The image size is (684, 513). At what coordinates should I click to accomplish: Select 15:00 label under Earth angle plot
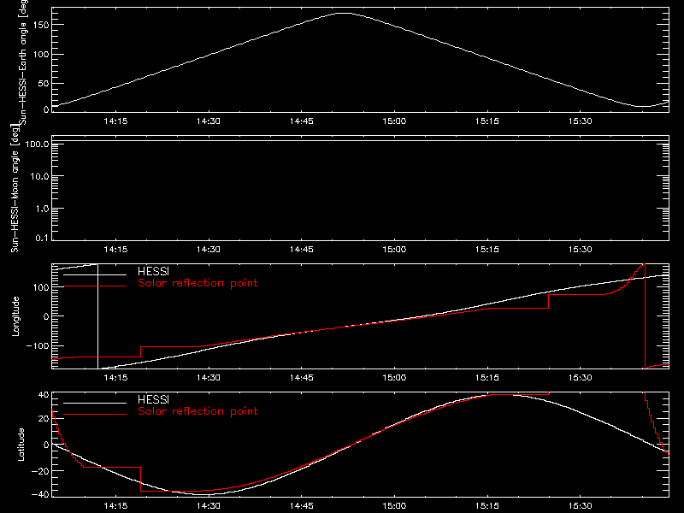tap(394, 121)
